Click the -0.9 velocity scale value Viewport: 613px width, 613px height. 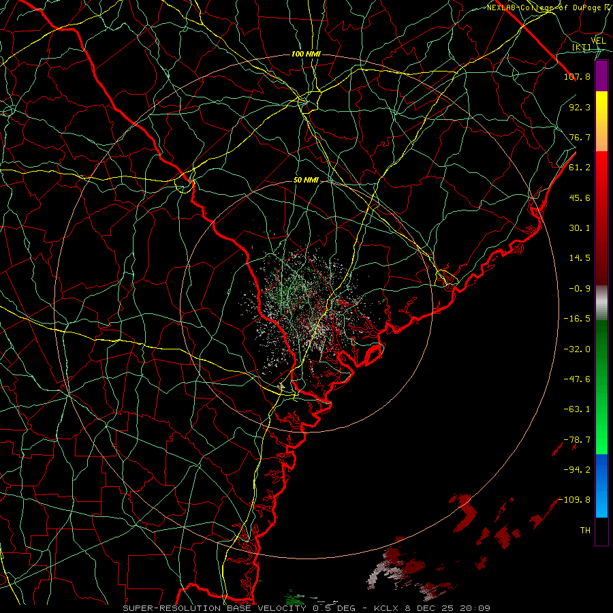580,289
